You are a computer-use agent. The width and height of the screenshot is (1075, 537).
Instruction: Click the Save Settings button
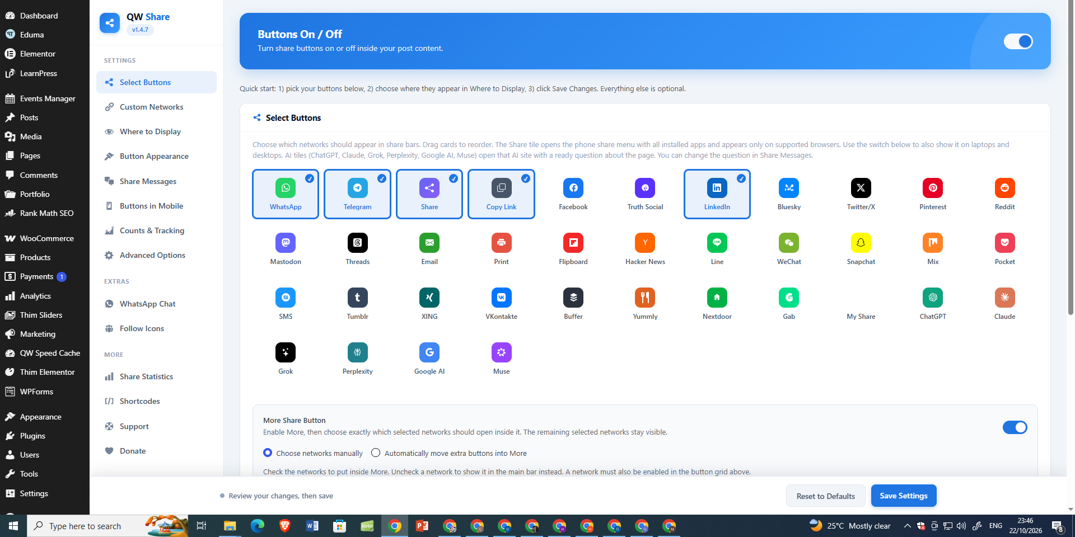coord(904,496)
